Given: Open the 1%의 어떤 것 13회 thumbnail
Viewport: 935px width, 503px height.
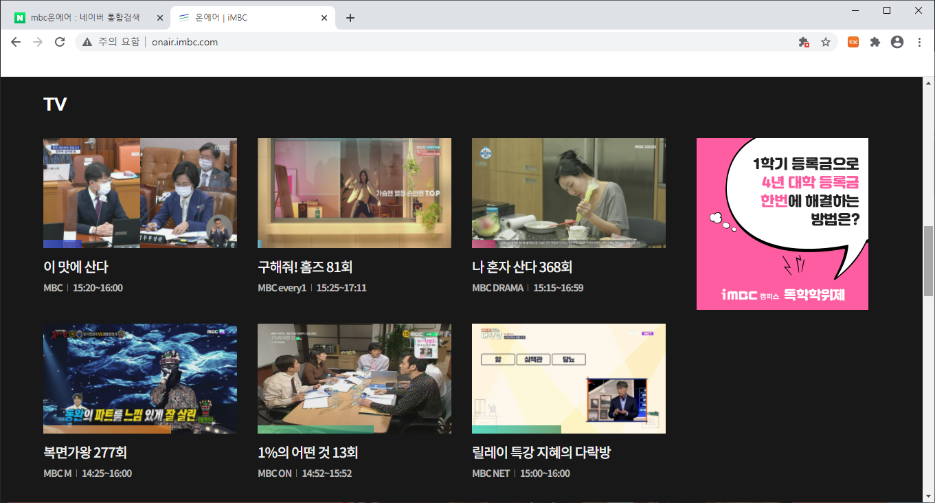Looking at the screenshot, I should coord(354,379).
